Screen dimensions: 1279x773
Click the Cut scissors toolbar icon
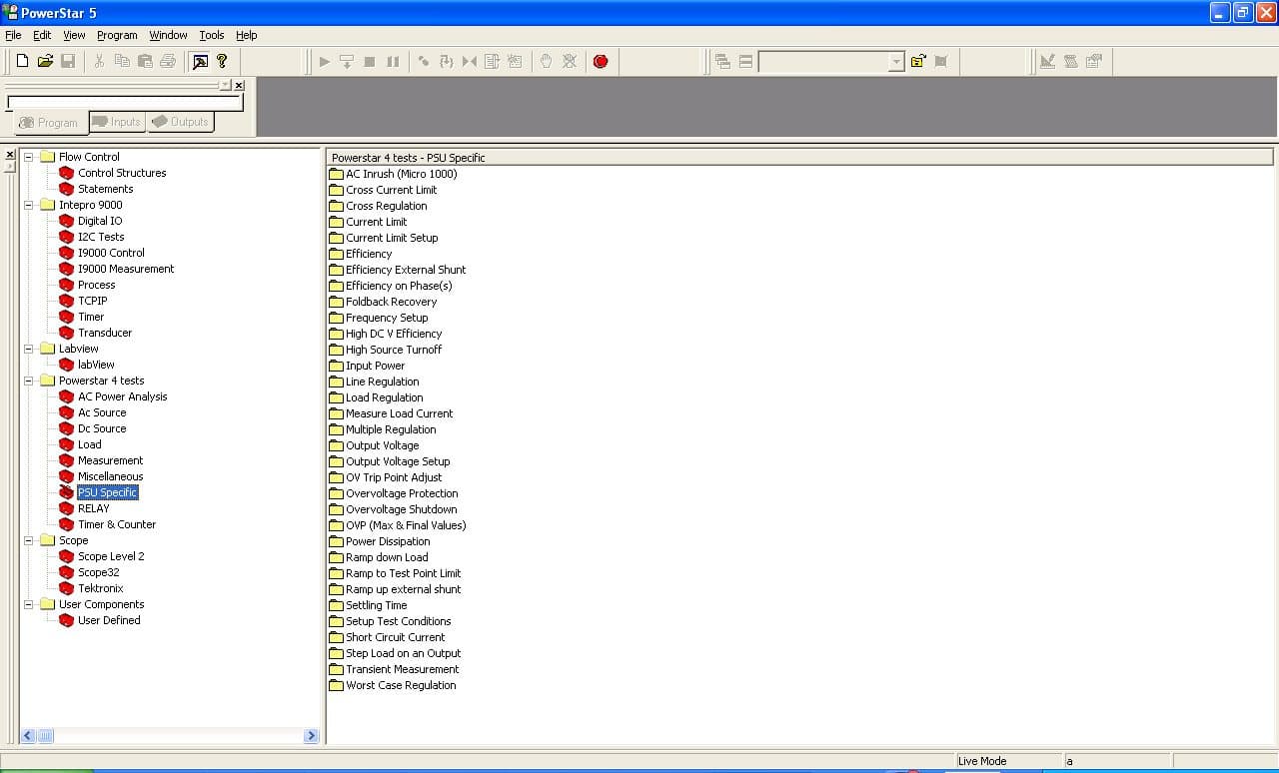[99, 61]
